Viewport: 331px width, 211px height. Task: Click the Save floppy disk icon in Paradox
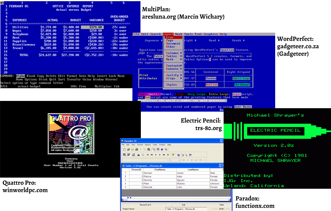[x=132, y=149]
